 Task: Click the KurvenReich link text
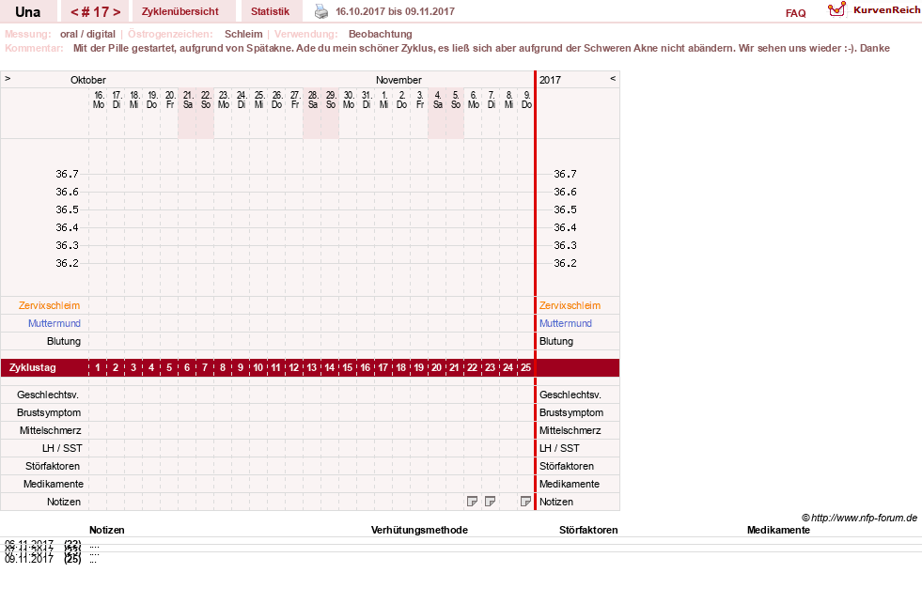pos(886,10)
